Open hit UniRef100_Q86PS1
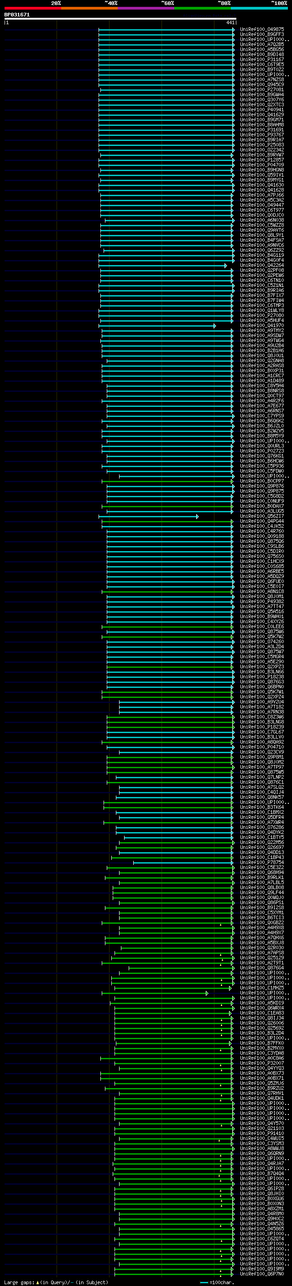Viewport: 292px width, 1286px height. (x=262, y=903)
